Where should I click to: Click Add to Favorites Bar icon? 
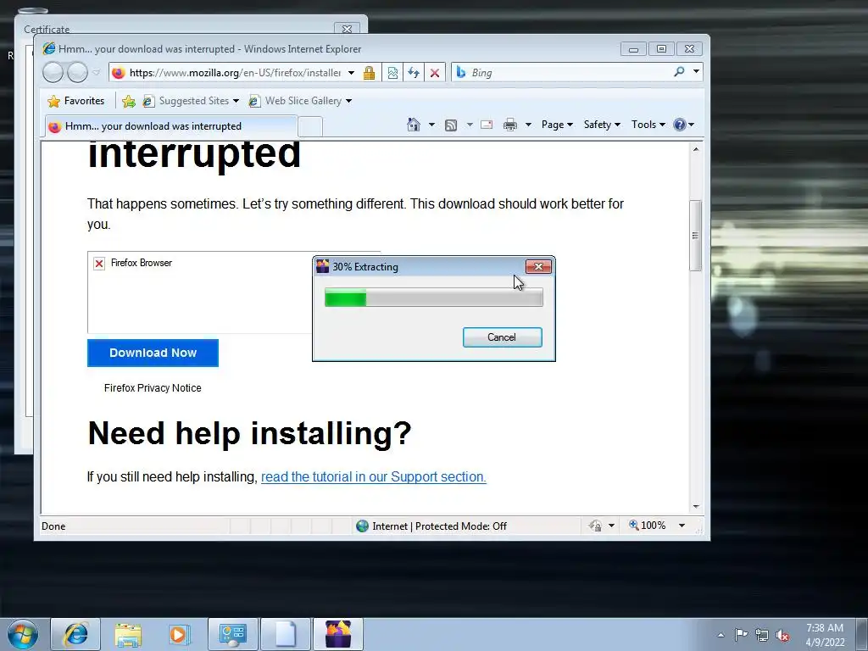[x=129, y=101]
